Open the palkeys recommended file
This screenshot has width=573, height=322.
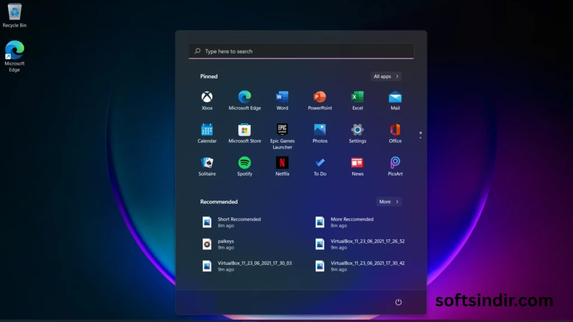(226, 244)
